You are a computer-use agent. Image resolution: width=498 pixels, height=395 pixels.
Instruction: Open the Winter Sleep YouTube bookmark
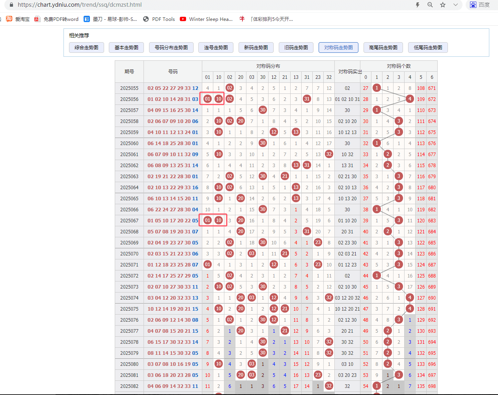coord(206,19)
